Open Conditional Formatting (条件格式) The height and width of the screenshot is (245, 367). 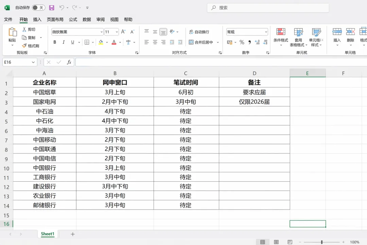click(x=281, y=37)
